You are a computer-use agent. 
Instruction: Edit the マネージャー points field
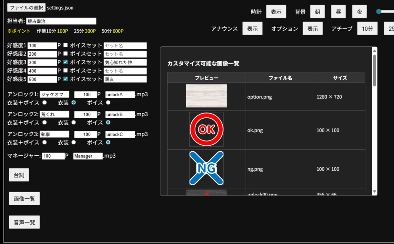coord(53,156)
